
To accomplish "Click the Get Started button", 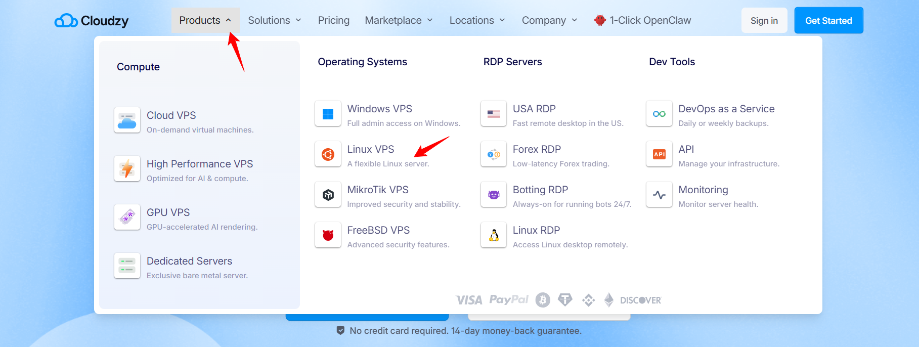I will 828,20.
